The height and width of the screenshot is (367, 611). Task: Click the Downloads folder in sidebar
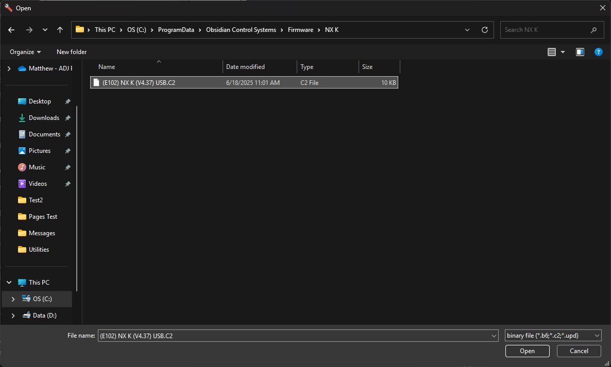[44, 118]
